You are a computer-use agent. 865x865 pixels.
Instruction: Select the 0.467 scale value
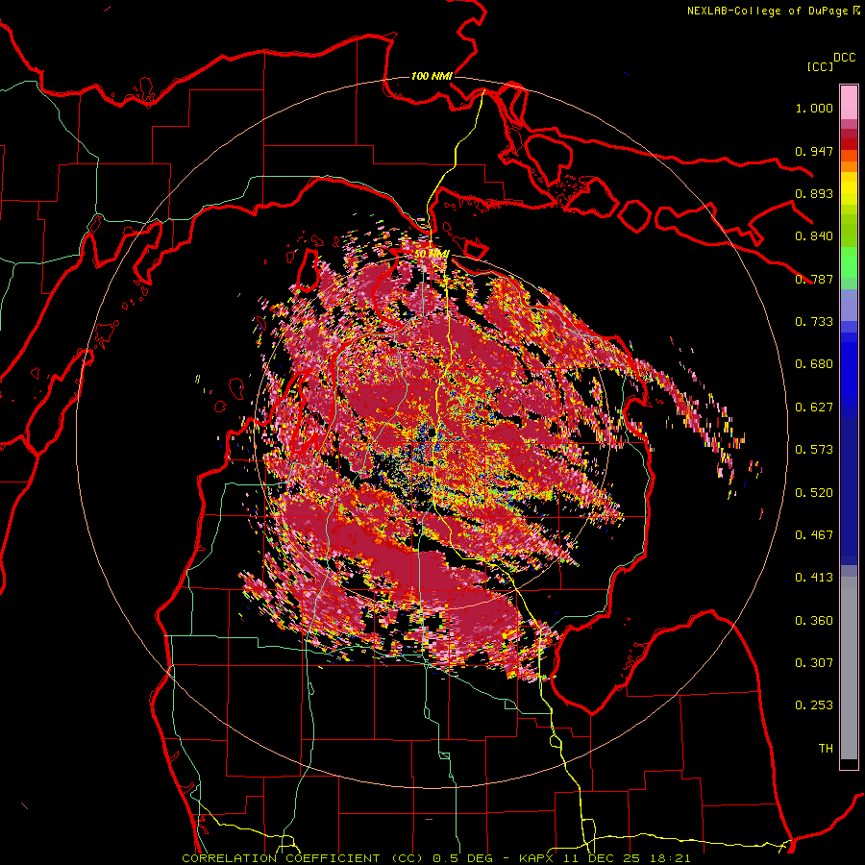click(814, 535)
